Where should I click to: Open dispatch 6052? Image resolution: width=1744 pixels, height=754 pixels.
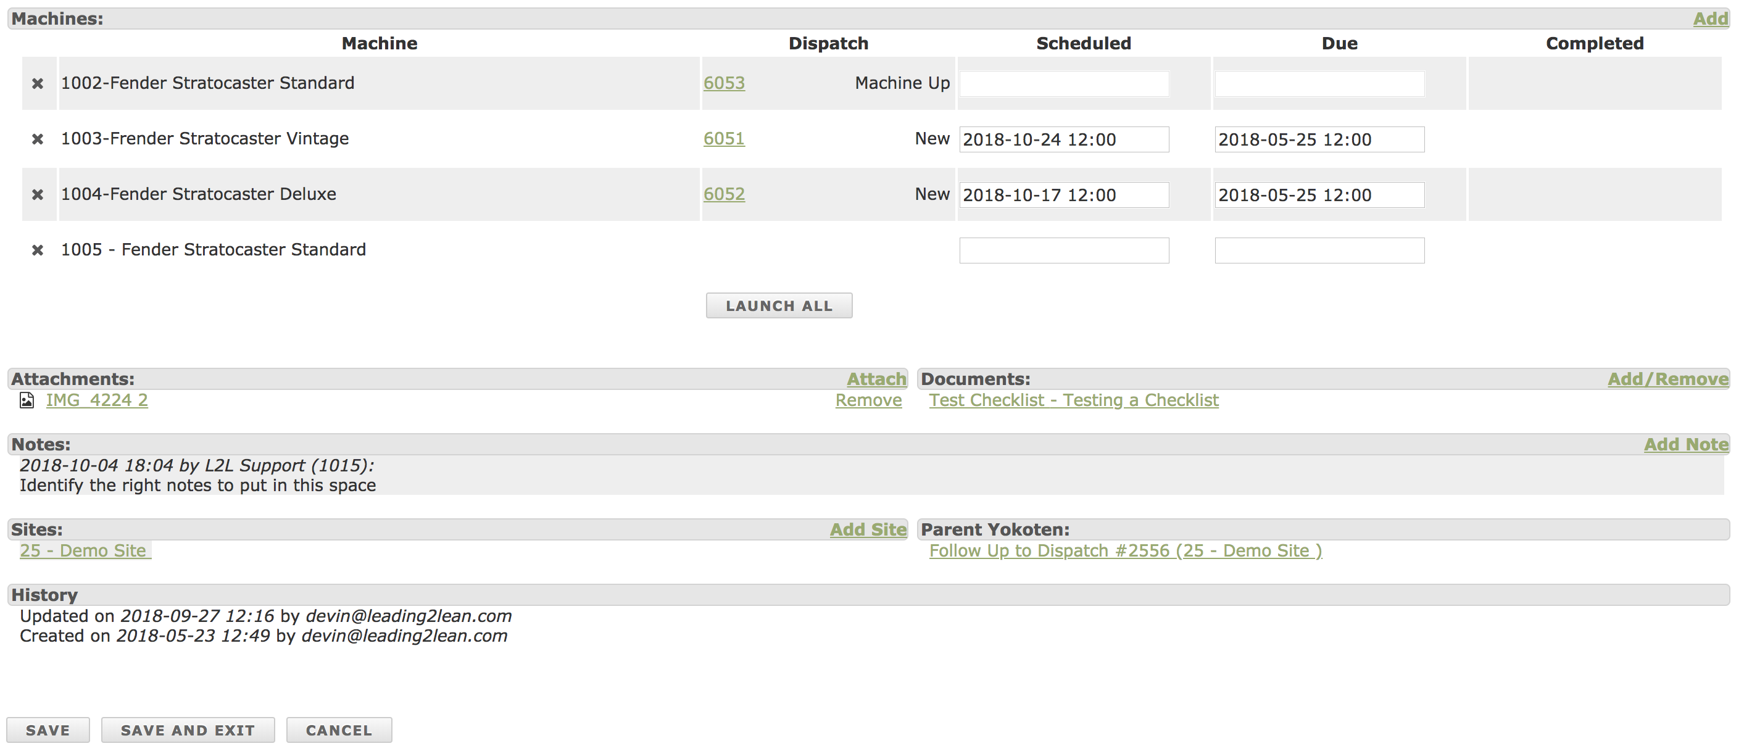coord(724,194)
